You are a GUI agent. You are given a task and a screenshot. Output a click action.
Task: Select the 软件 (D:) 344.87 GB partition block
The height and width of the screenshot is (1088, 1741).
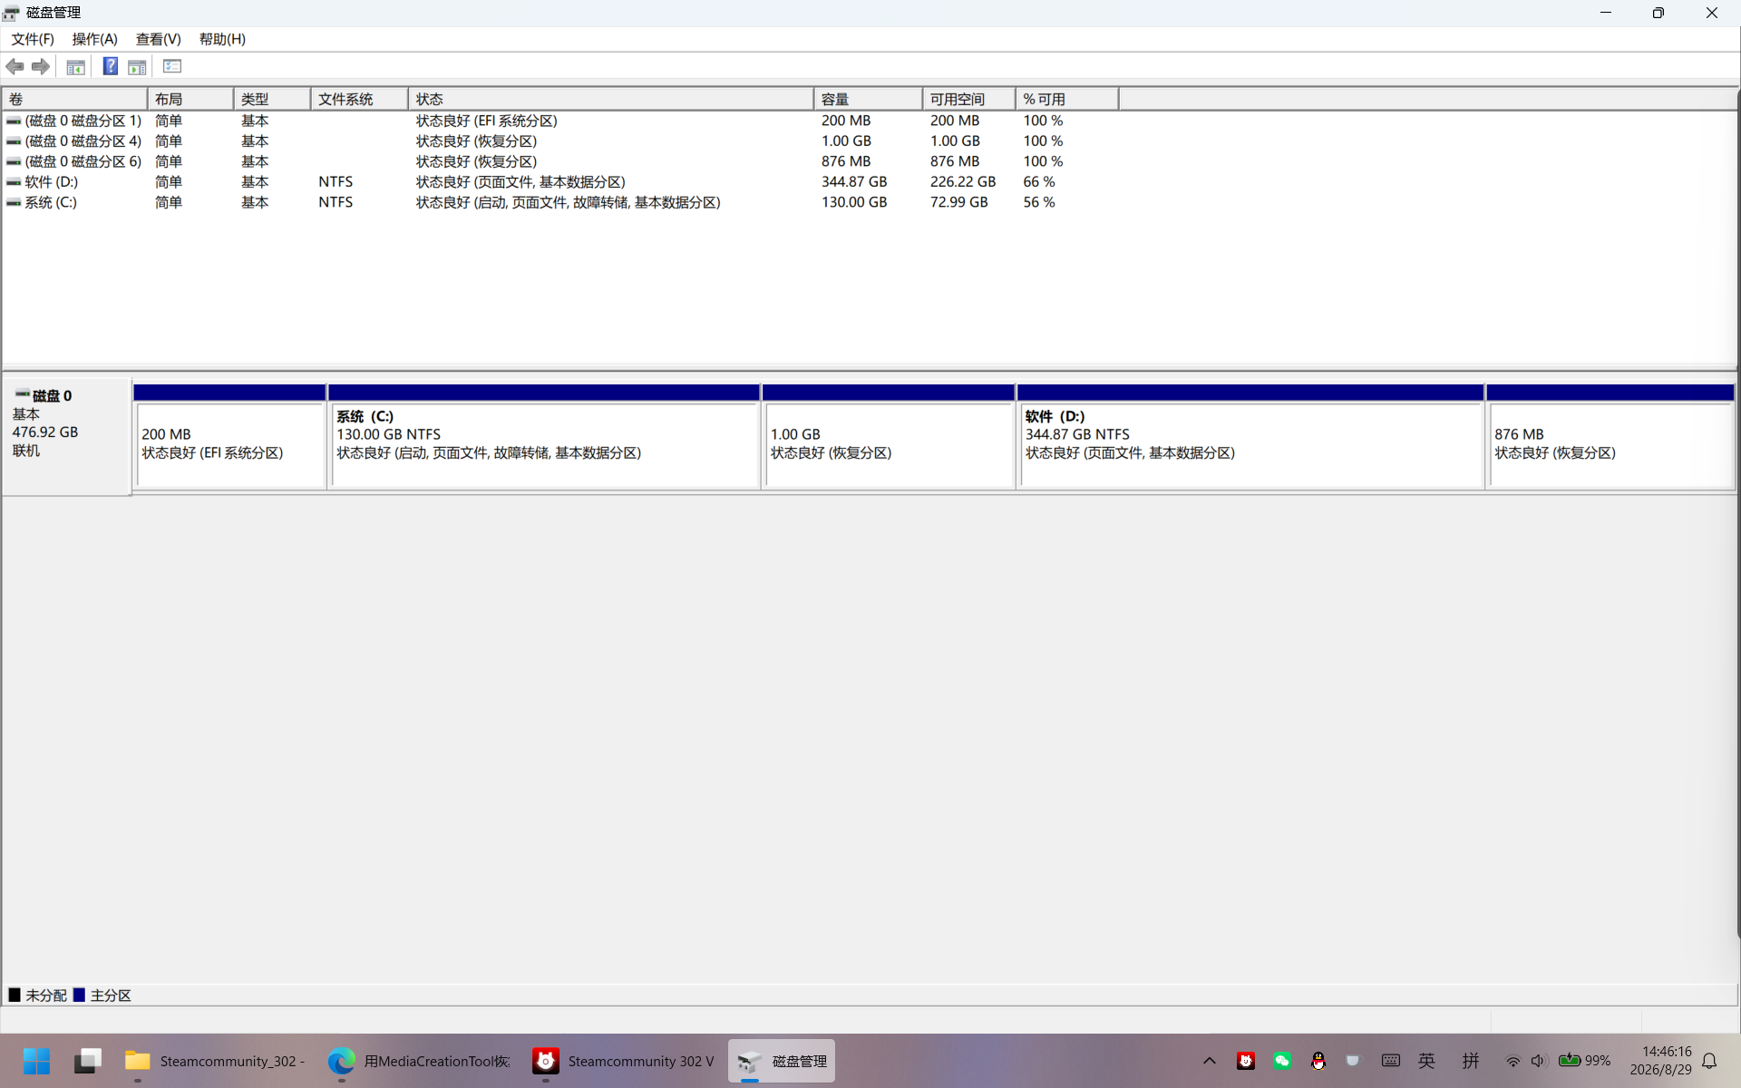[1250, 437]
